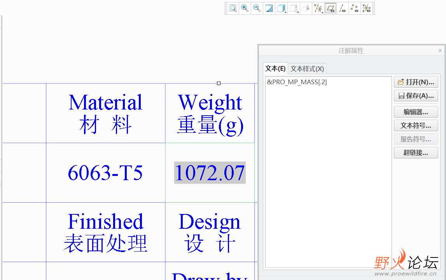Click the 打开(N)... button
This screenshot has width=446, height=280.
pos(416,82)
